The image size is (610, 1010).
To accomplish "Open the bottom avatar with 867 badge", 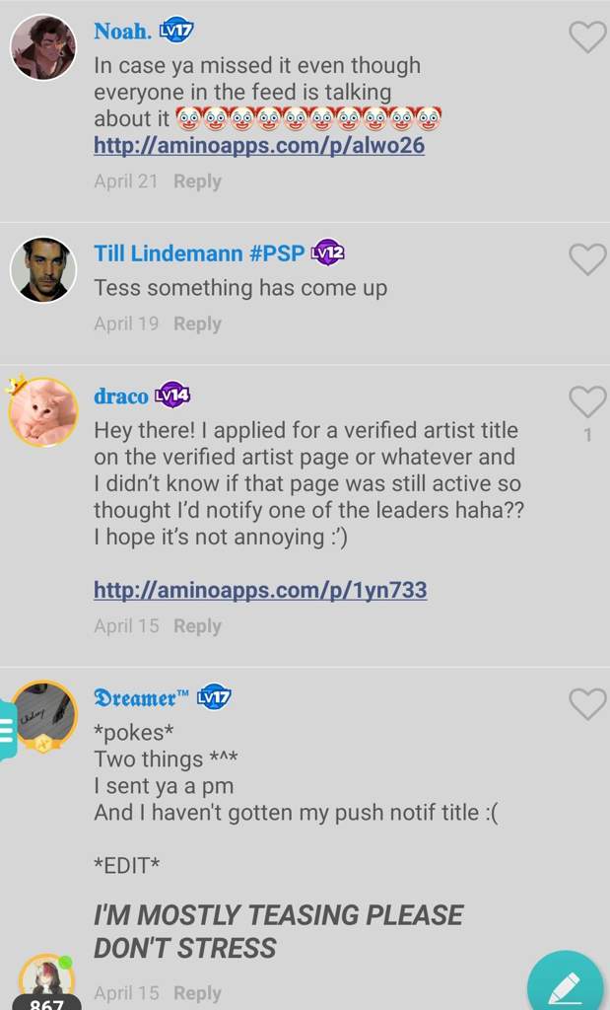I will 46,982.
